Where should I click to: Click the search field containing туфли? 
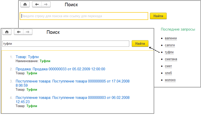pos(66,43)
